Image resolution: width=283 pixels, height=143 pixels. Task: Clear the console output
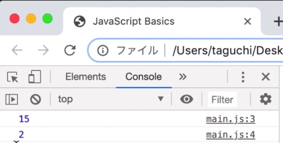point(36,99)
